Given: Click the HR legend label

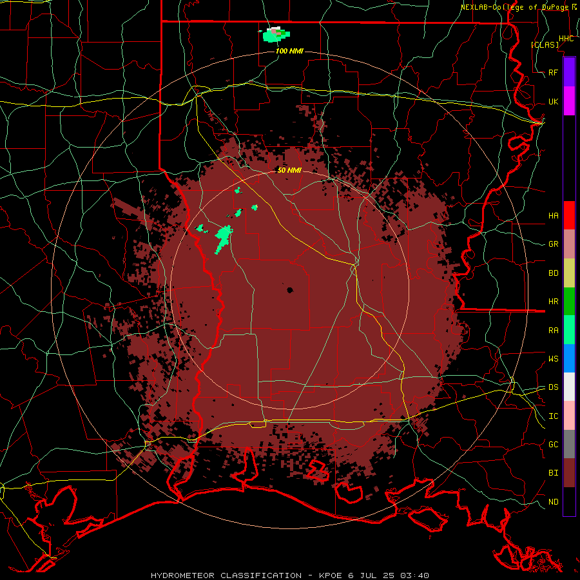Looking at the screenshot, I should [553, 302].
